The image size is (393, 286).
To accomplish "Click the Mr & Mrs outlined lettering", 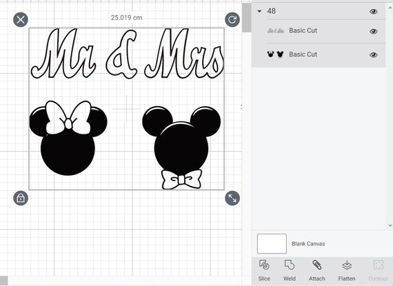I will (x=127, y=53).
